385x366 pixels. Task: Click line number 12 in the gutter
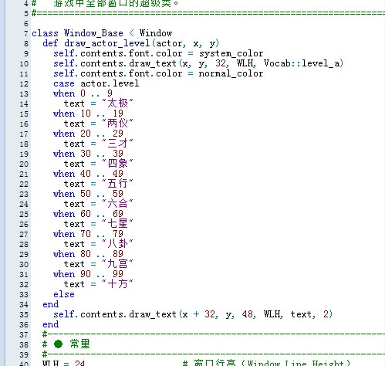(x=24, y=84)
